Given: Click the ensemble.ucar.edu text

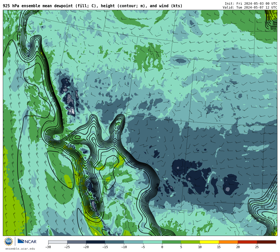Looking at the screenshot, I should [20, 249].
